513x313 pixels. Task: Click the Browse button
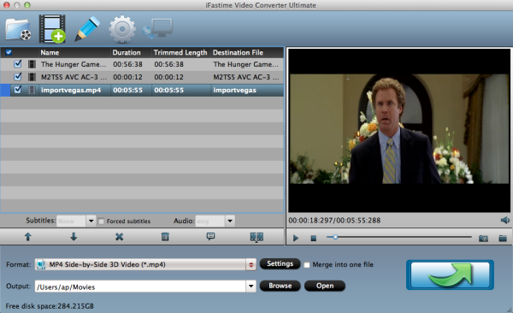click(280, 286)
